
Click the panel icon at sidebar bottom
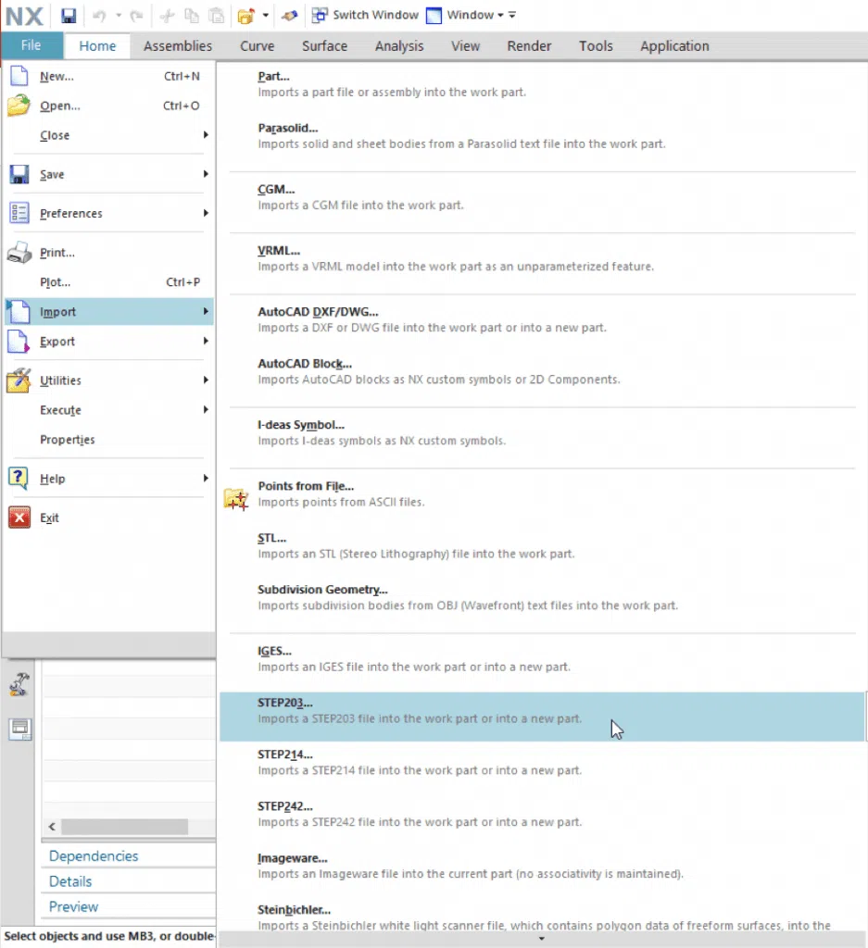tap(20, 729)
